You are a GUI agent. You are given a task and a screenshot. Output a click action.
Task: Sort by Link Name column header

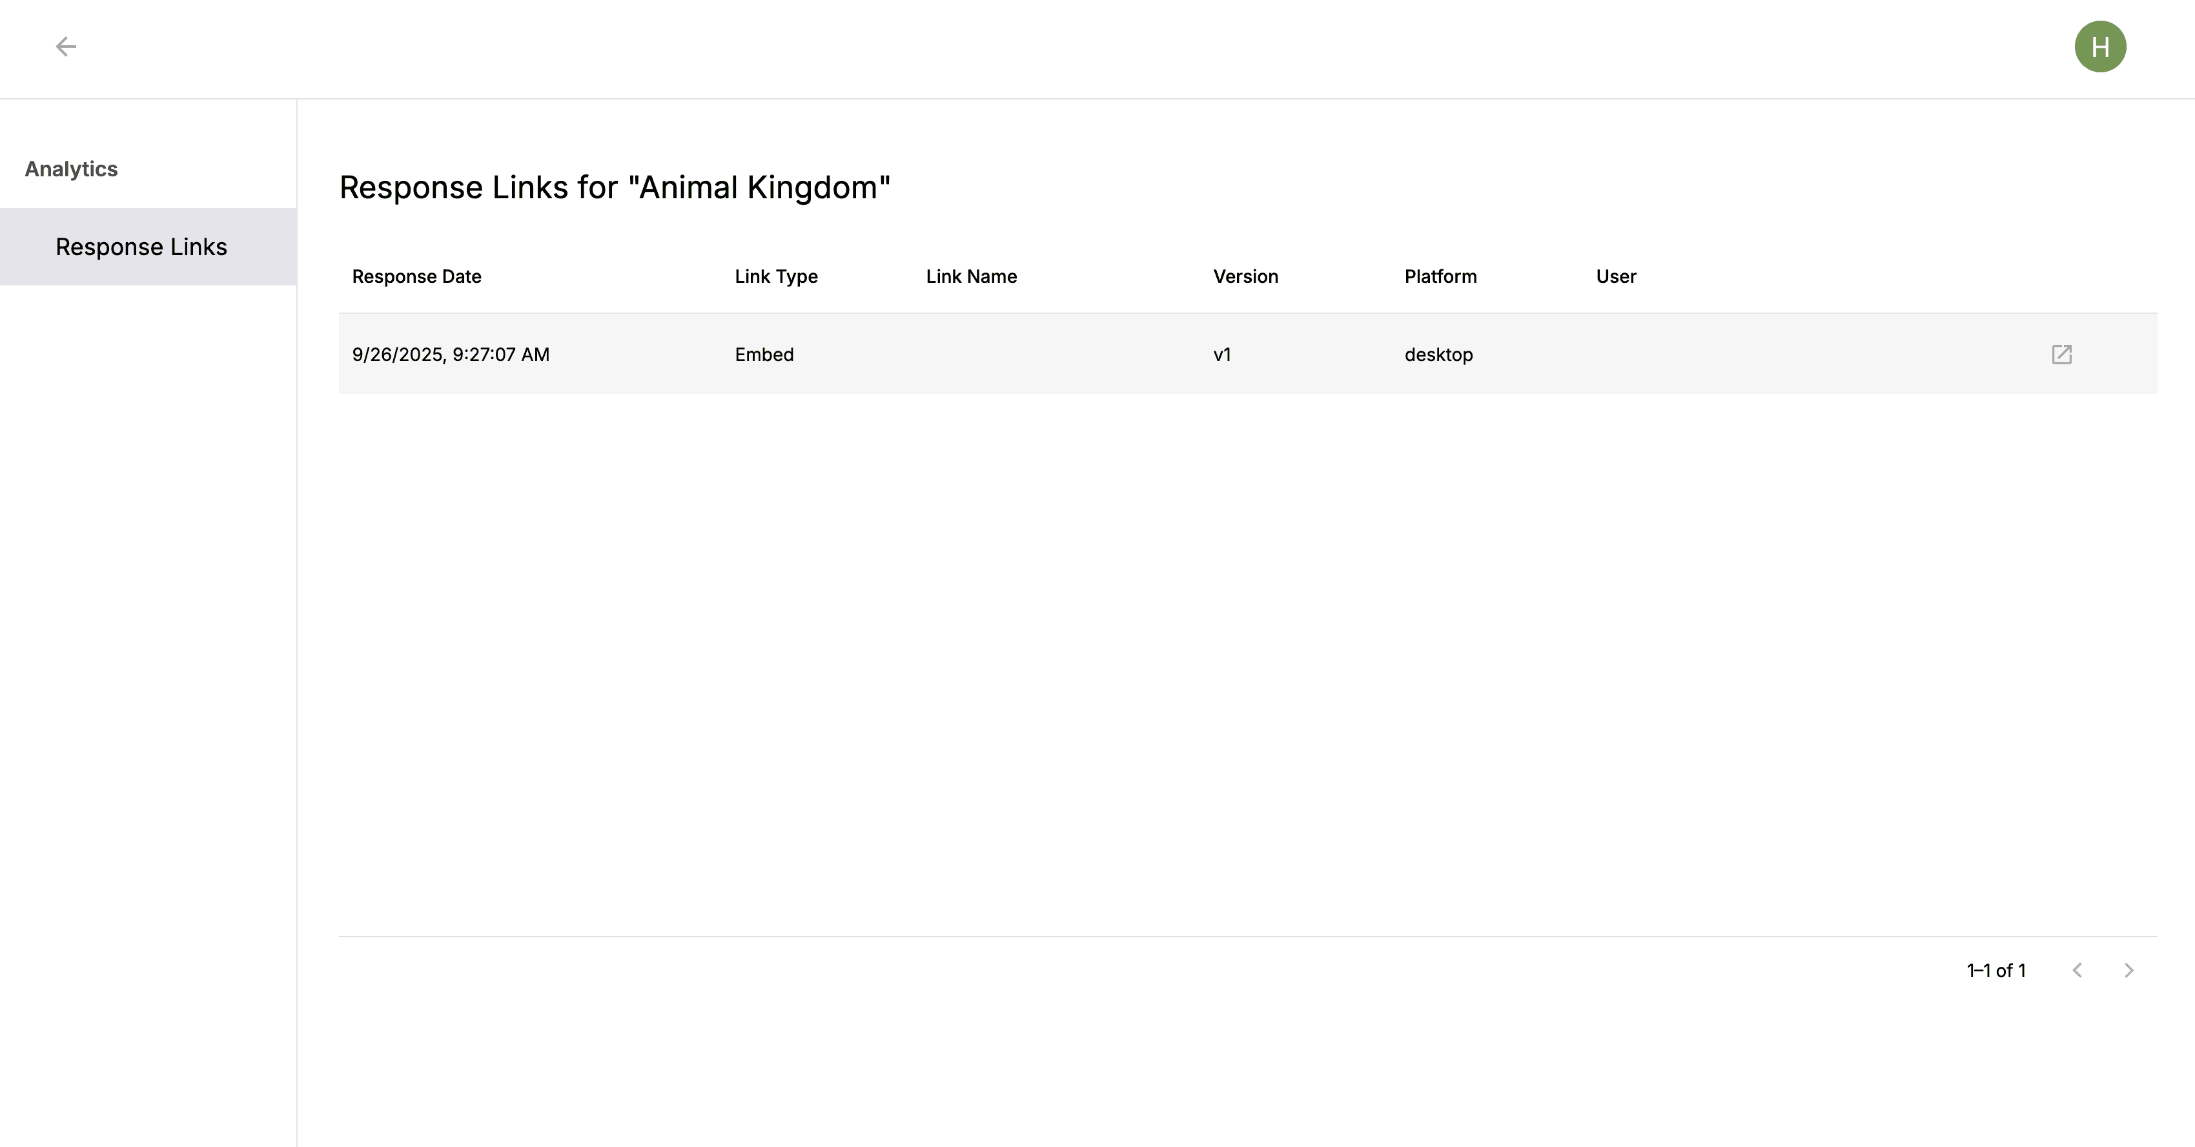click(x=972, y=276)
